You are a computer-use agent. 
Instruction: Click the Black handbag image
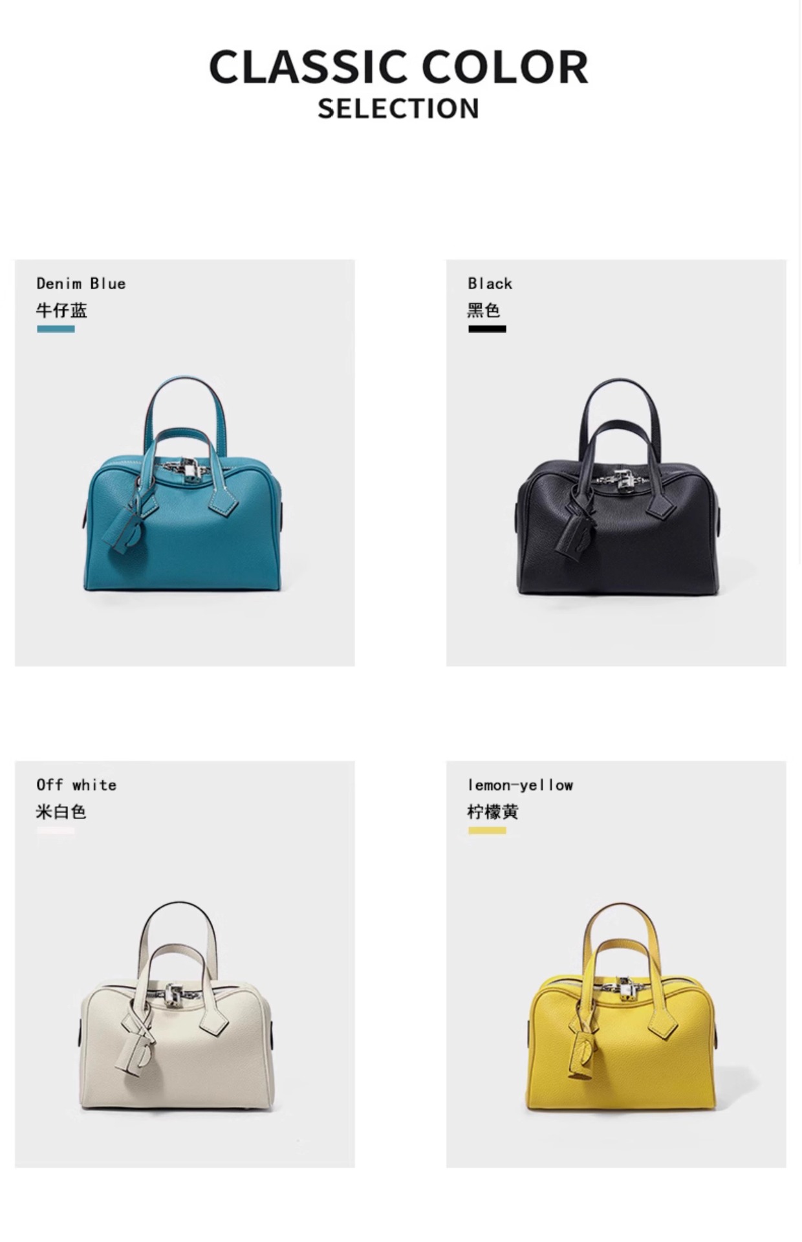[x=619, y=486]
